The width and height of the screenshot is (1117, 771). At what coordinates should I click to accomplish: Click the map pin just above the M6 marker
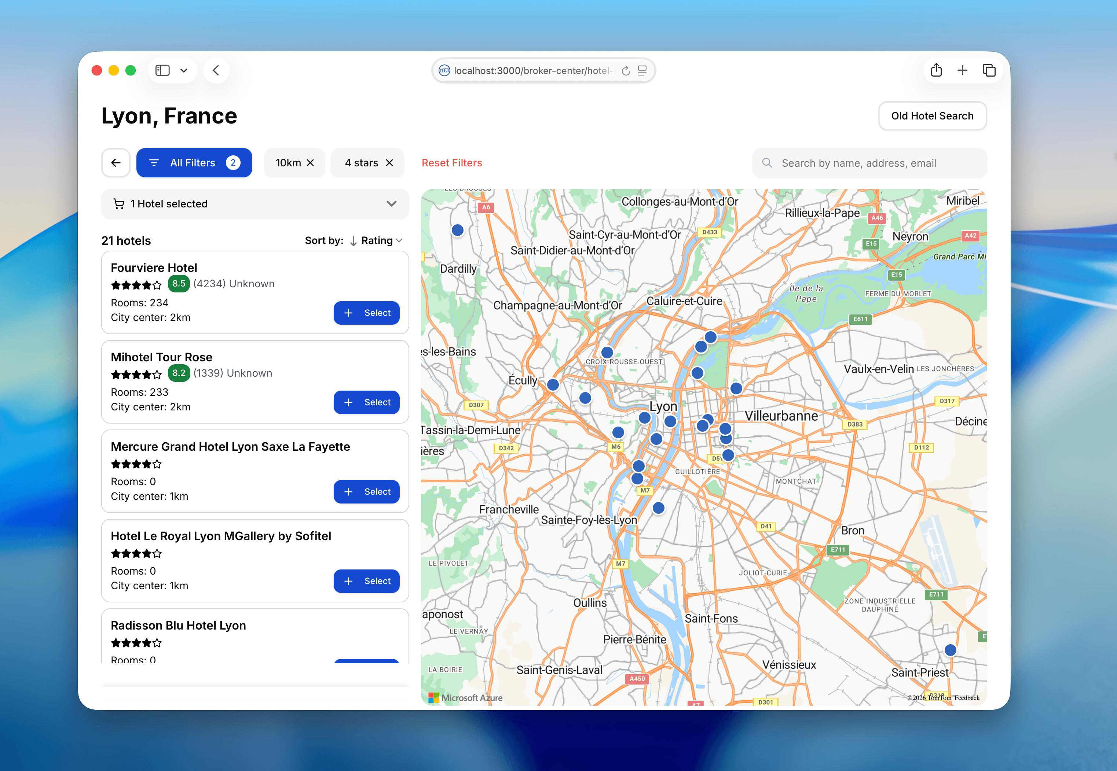[x=618, y=432]
